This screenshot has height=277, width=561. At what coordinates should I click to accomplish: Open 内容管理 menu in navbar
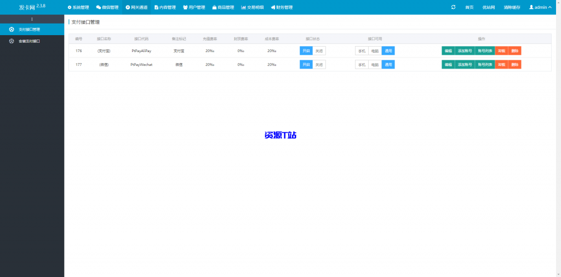click(165, 8)
